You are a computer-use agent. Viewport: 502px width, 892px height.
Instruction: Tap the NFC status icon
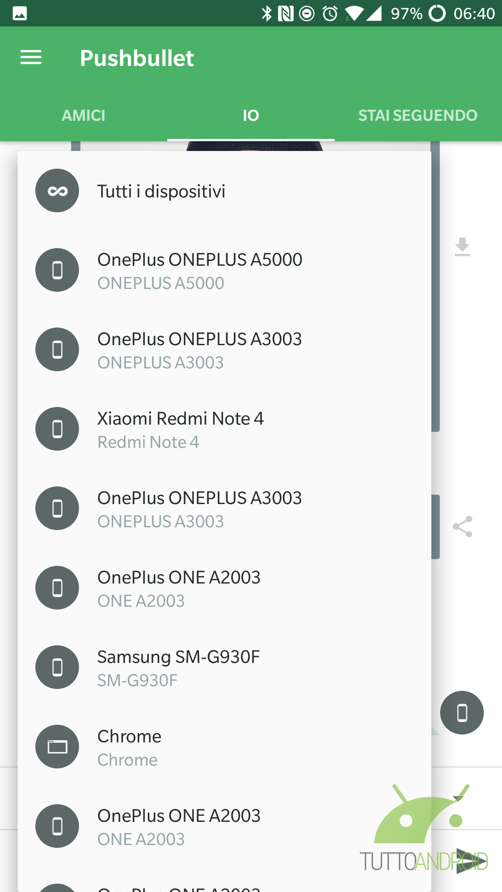[x=285, y=13]
